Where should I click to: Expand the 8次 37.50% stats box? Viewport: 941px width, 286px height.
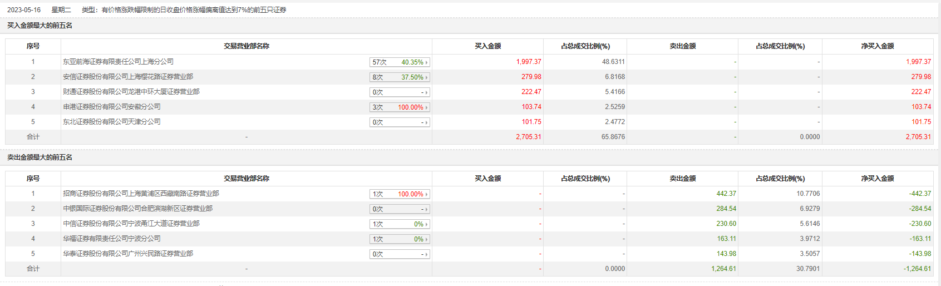400,77
